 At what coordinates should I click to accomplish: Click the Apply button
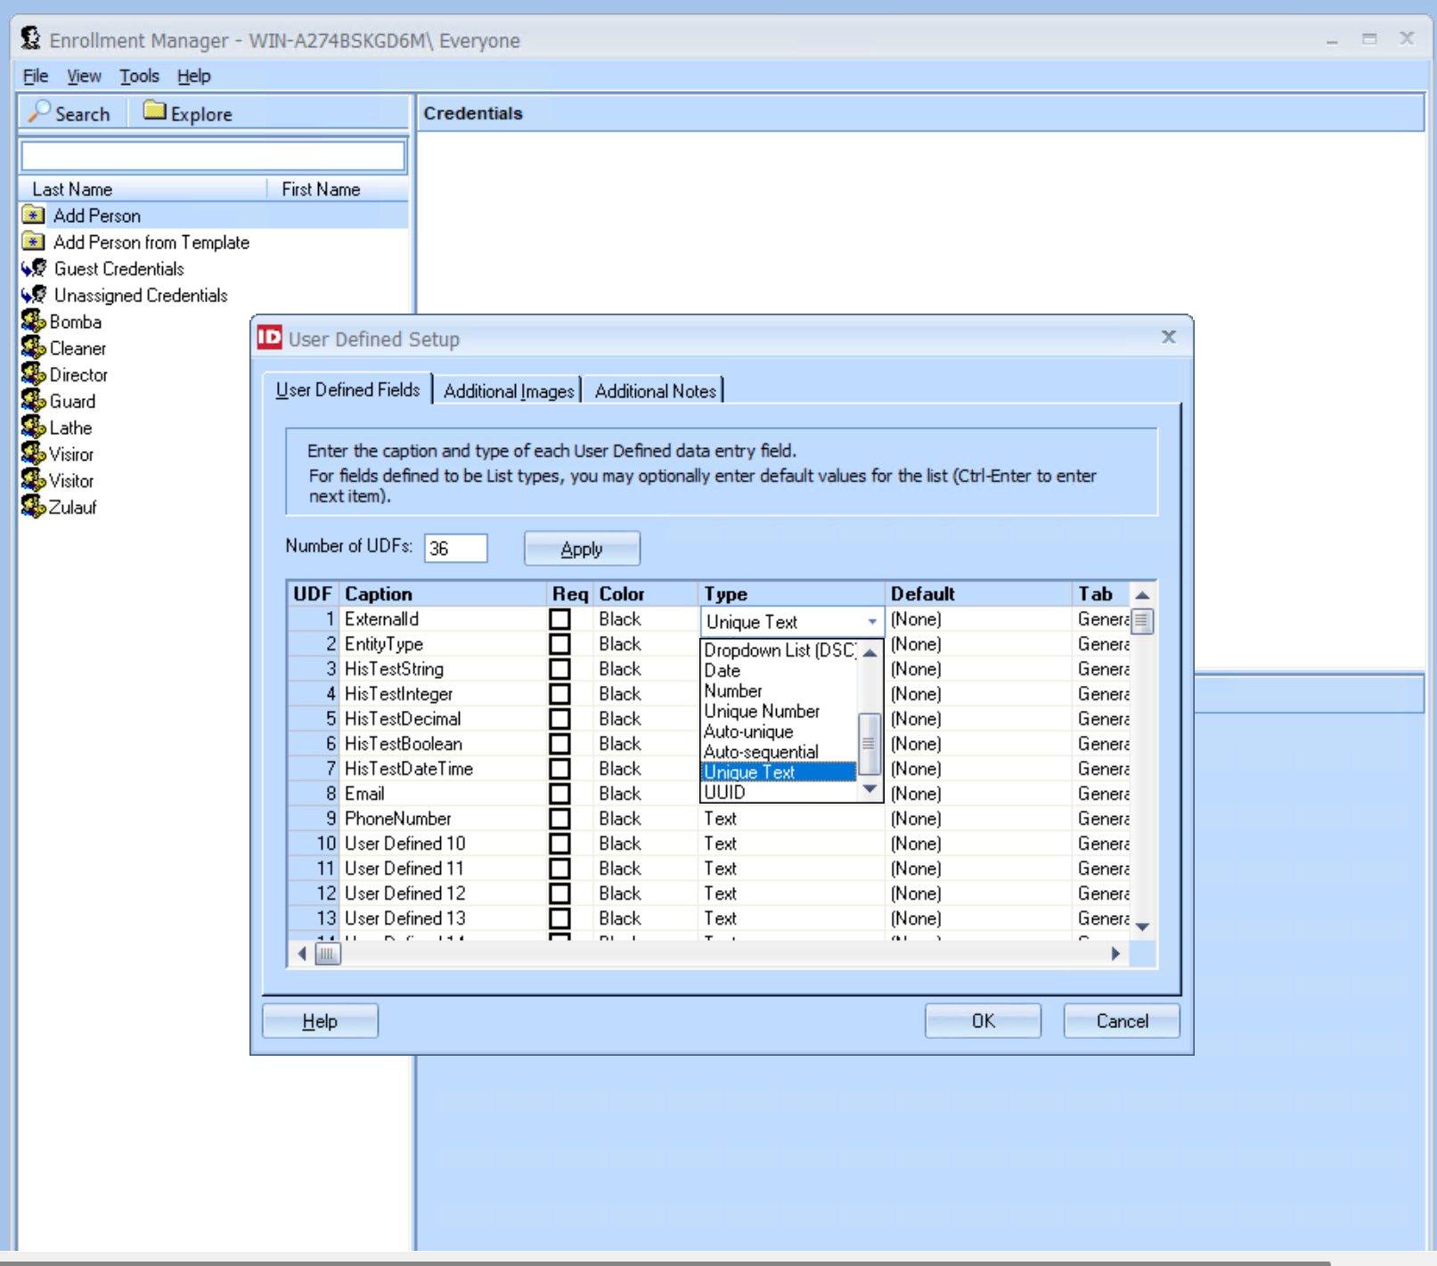[582, 549]
